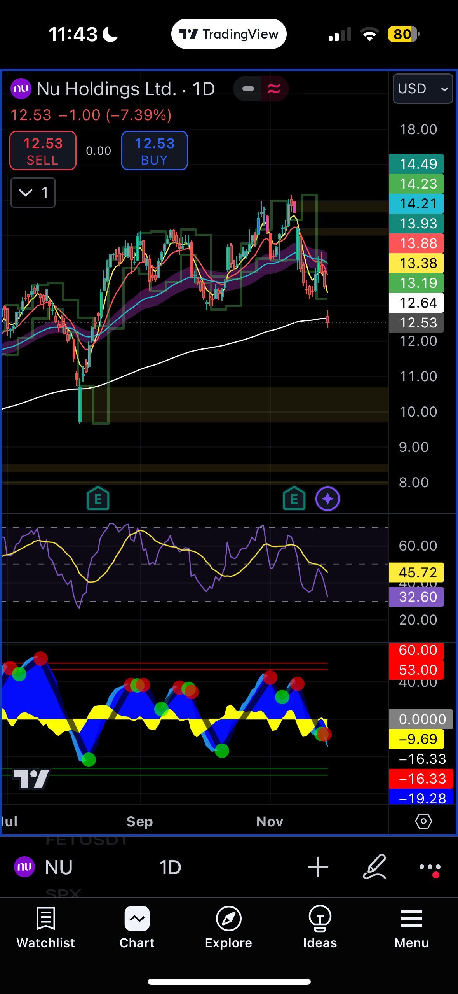Tap the 45.72 RSI average label
The height and width of the screenshot is (994, 458).
[x=416, y=572]
